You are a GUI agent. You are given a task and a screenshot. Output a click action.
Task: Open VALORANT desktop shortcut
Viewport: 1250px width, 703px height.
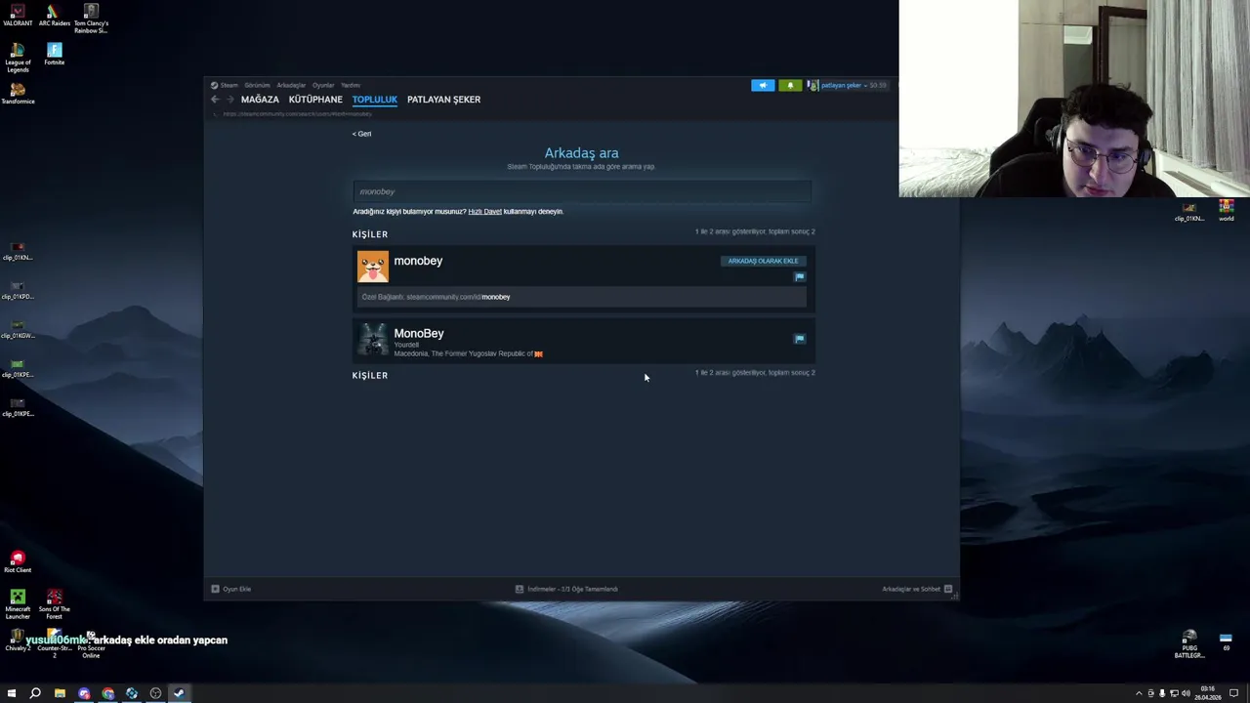(x=18, y=16)
